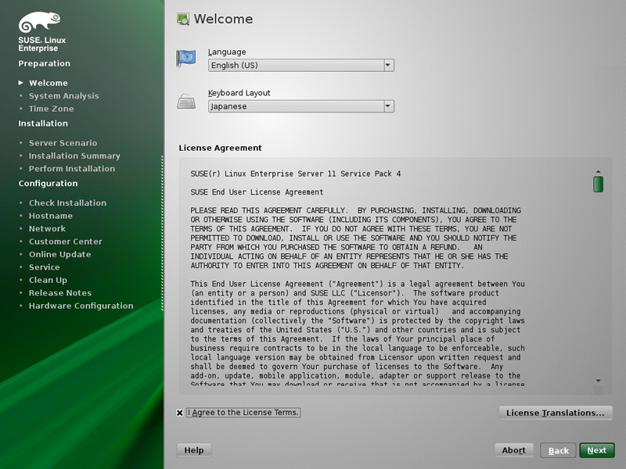
Task: Click Next to continue installation
Action: (597, 450)
